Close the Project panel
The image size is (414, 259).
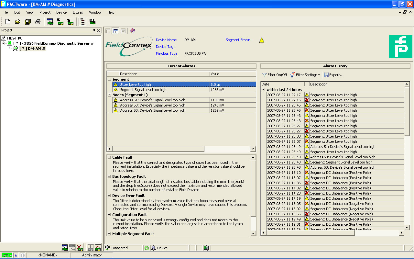[x=99, y=30]
